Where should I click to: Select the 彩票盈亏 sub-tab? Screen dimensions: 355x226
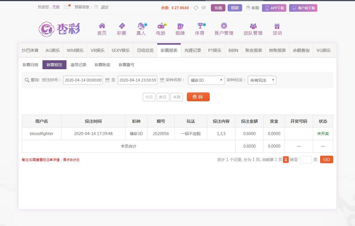point(126,65)
